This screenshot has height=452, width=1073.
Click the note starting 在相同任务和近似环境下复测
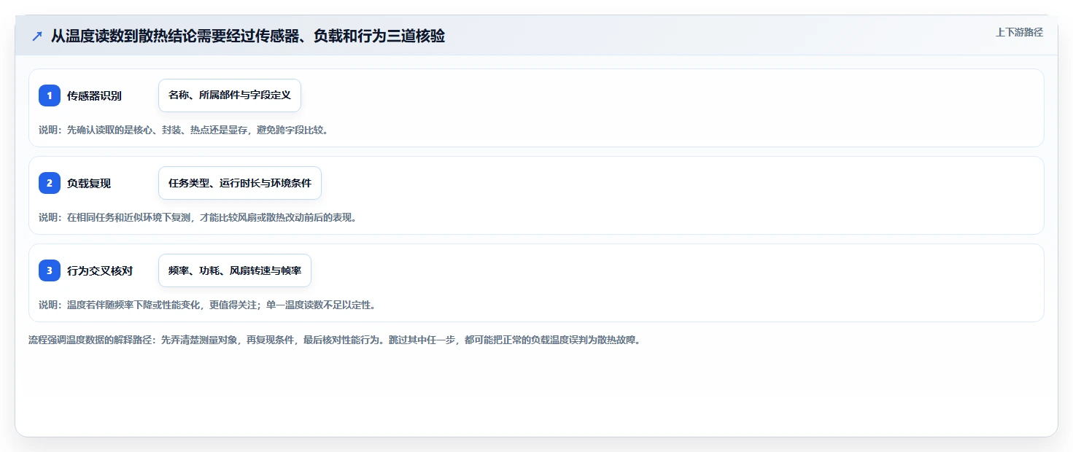(x=198, y=217)
